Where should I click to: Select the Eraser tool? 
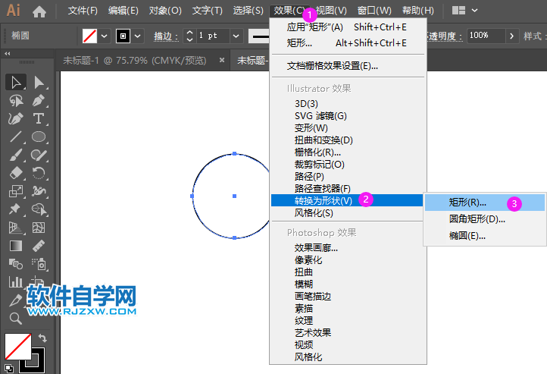pos(15,173)
